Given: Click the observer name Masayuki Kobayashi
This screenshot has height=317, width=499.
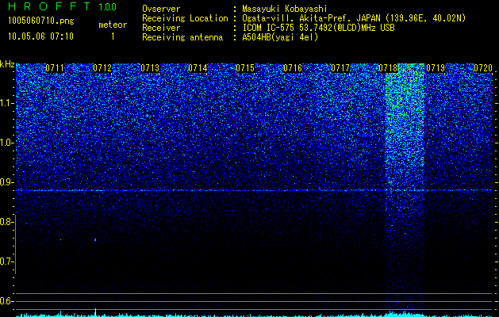Looking at the screenshot, I should click(285, 9).
